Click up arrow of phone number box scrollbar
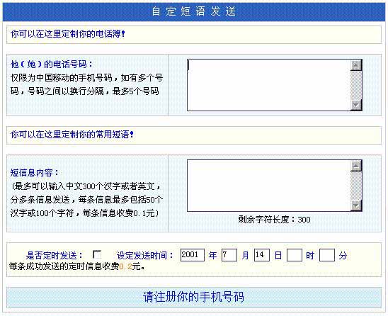This screenshot has width=388, height=316. pyautogui.click(x=356, y=65)
